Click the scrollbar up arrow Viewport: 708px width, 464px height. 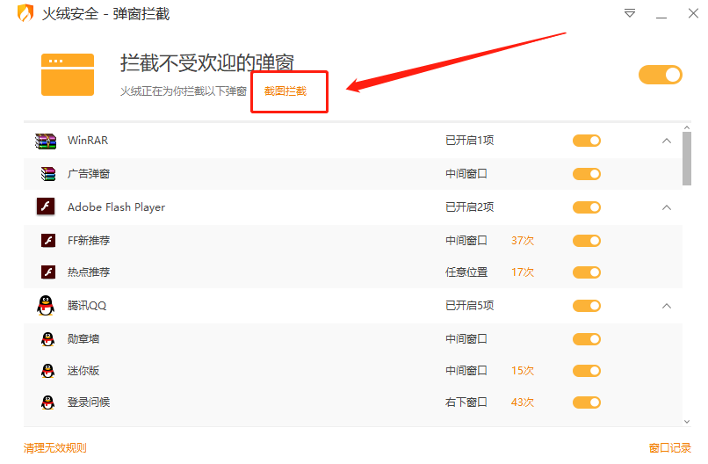click(x=687, y=128)
